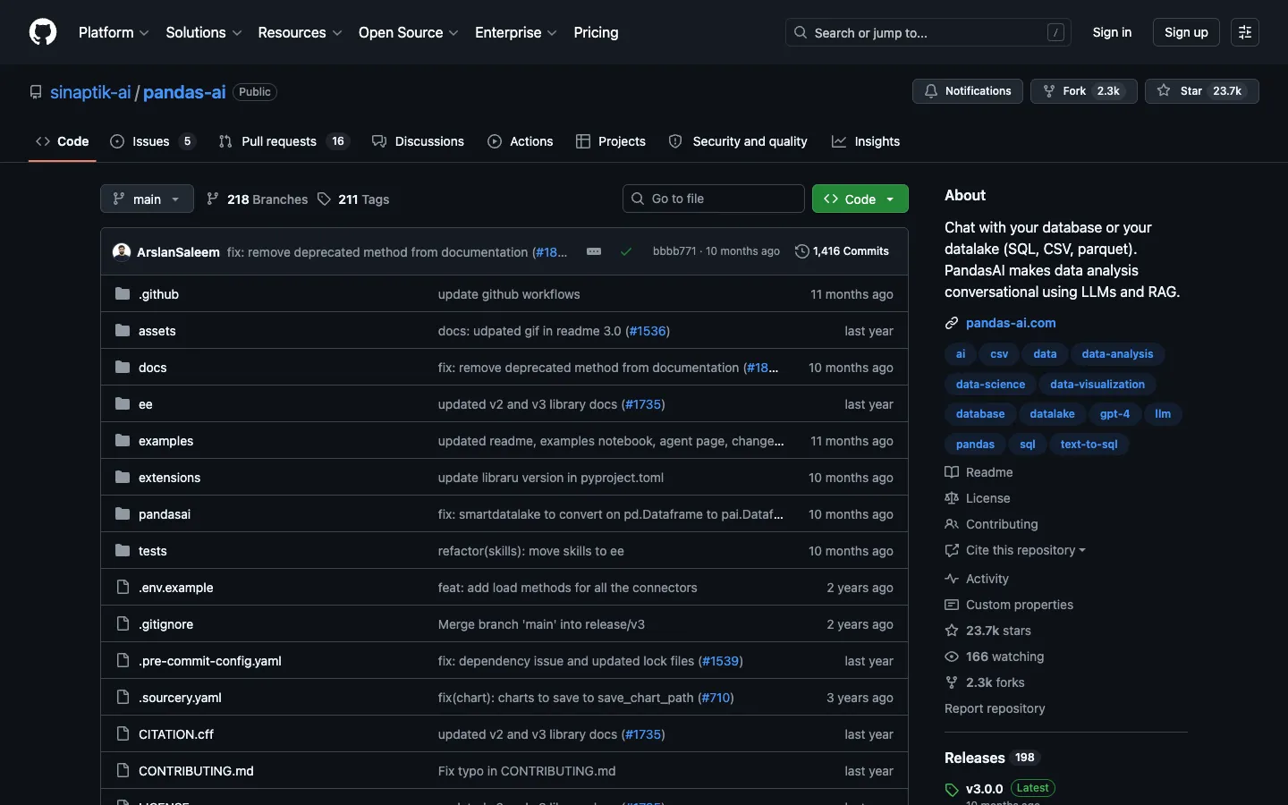Expand the green Code dropdown
This screenshot has width=1288, height=805.
coord(860,199)
